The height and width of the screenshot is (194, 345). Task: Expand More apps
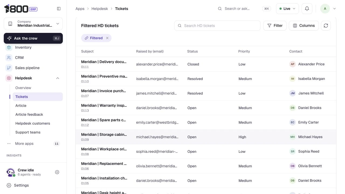(33, 144)
